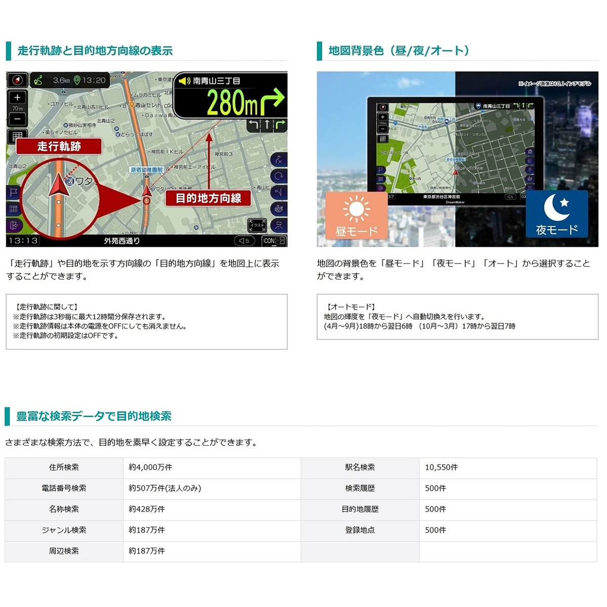Switch to 昼モード (day mode)
The height and width of the screenshot is (607, 607).
(357, 214)
